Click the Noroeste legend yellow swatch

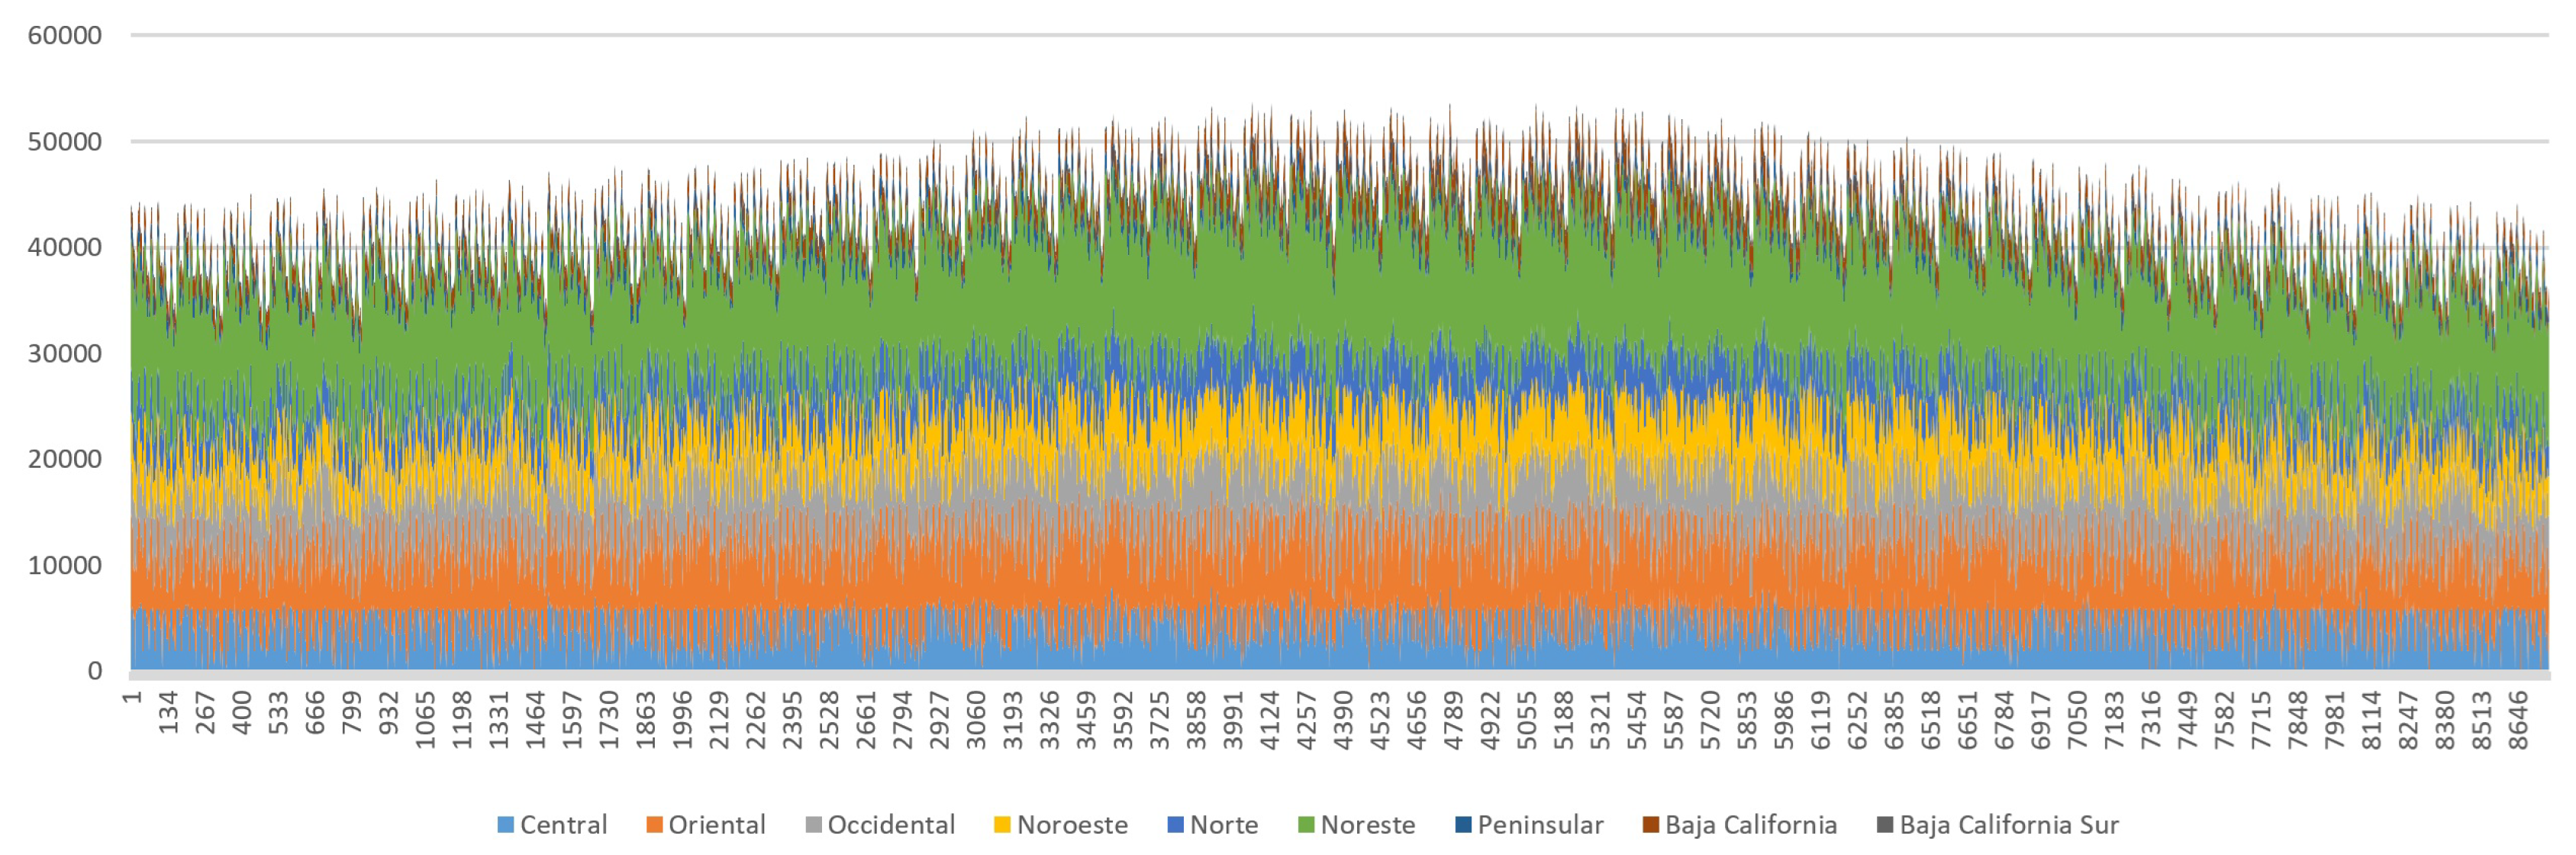[1002, 826]
